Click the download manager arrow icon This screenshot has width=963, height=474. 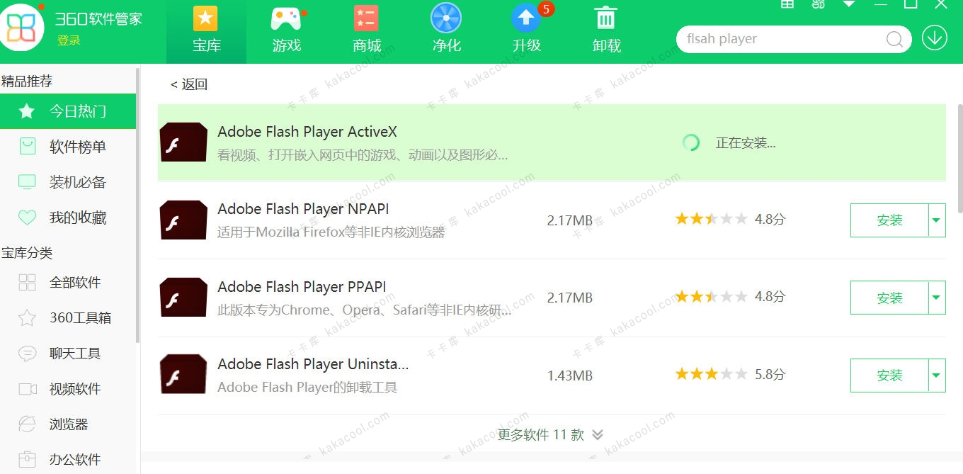point(935,38)
